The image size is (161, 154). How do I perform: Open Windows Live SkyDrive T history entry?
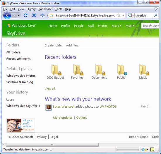point(23,106)
